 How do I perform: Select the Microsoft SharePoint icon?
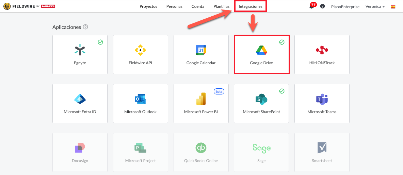[x=262, y=99]
